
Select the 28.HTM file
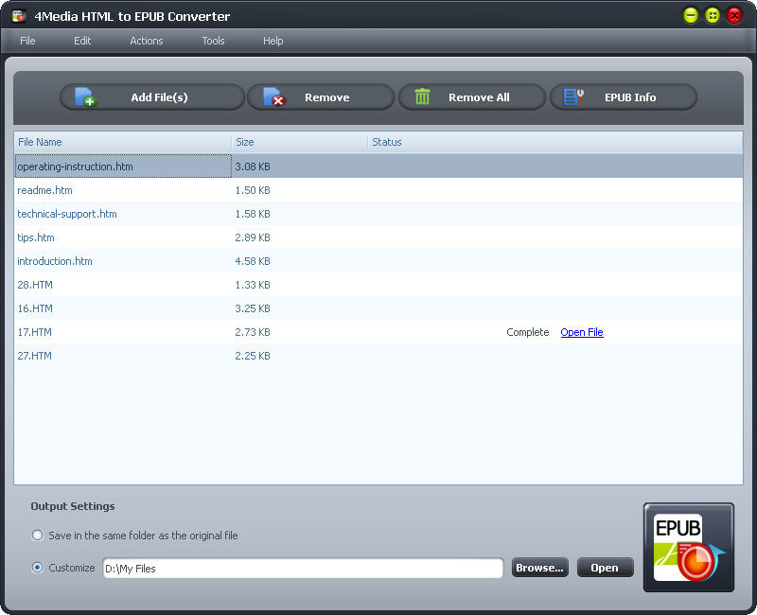pos(35,285)
